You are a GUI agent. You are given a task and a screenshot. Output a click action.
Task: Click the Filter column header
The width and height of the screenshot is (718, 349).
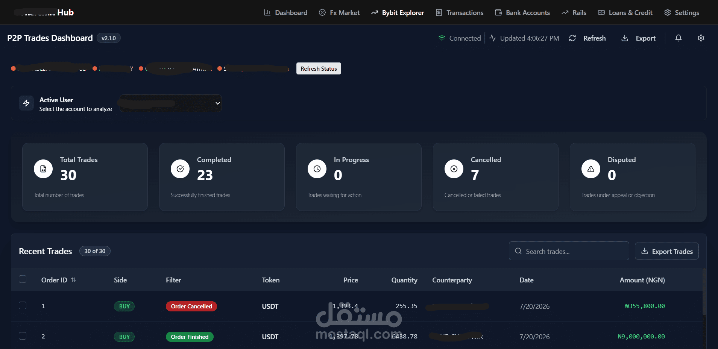(173, 280)
